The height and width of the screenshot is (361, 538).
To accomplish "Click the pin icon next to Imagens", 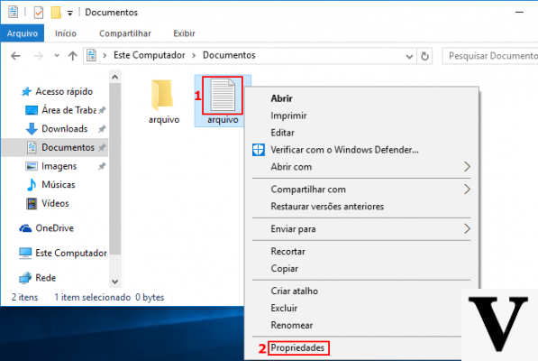I will [102, 167].
